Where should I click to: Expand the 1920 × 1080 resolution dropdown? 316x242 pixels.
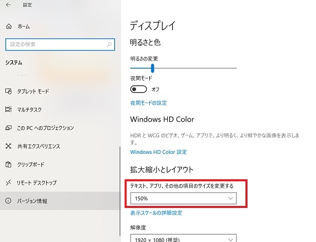pyautogui.click(x=183, y=239)
